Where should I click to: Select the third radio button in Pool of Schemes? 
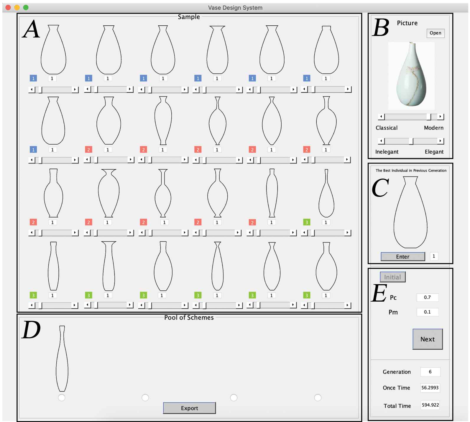(x=234, y=398)
